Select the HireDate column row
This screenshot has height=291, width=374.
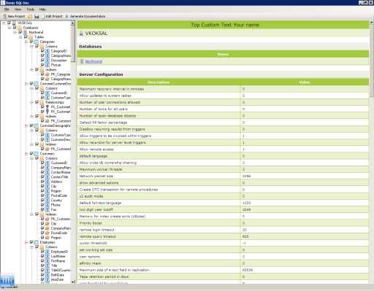[57, 279]
